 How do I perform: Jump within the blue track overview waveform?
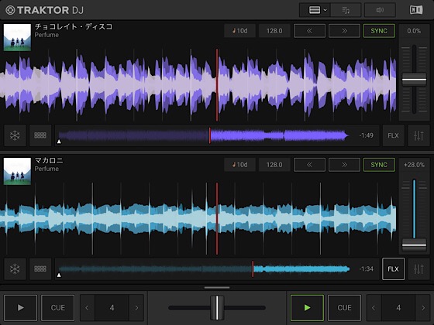point(204,269)
